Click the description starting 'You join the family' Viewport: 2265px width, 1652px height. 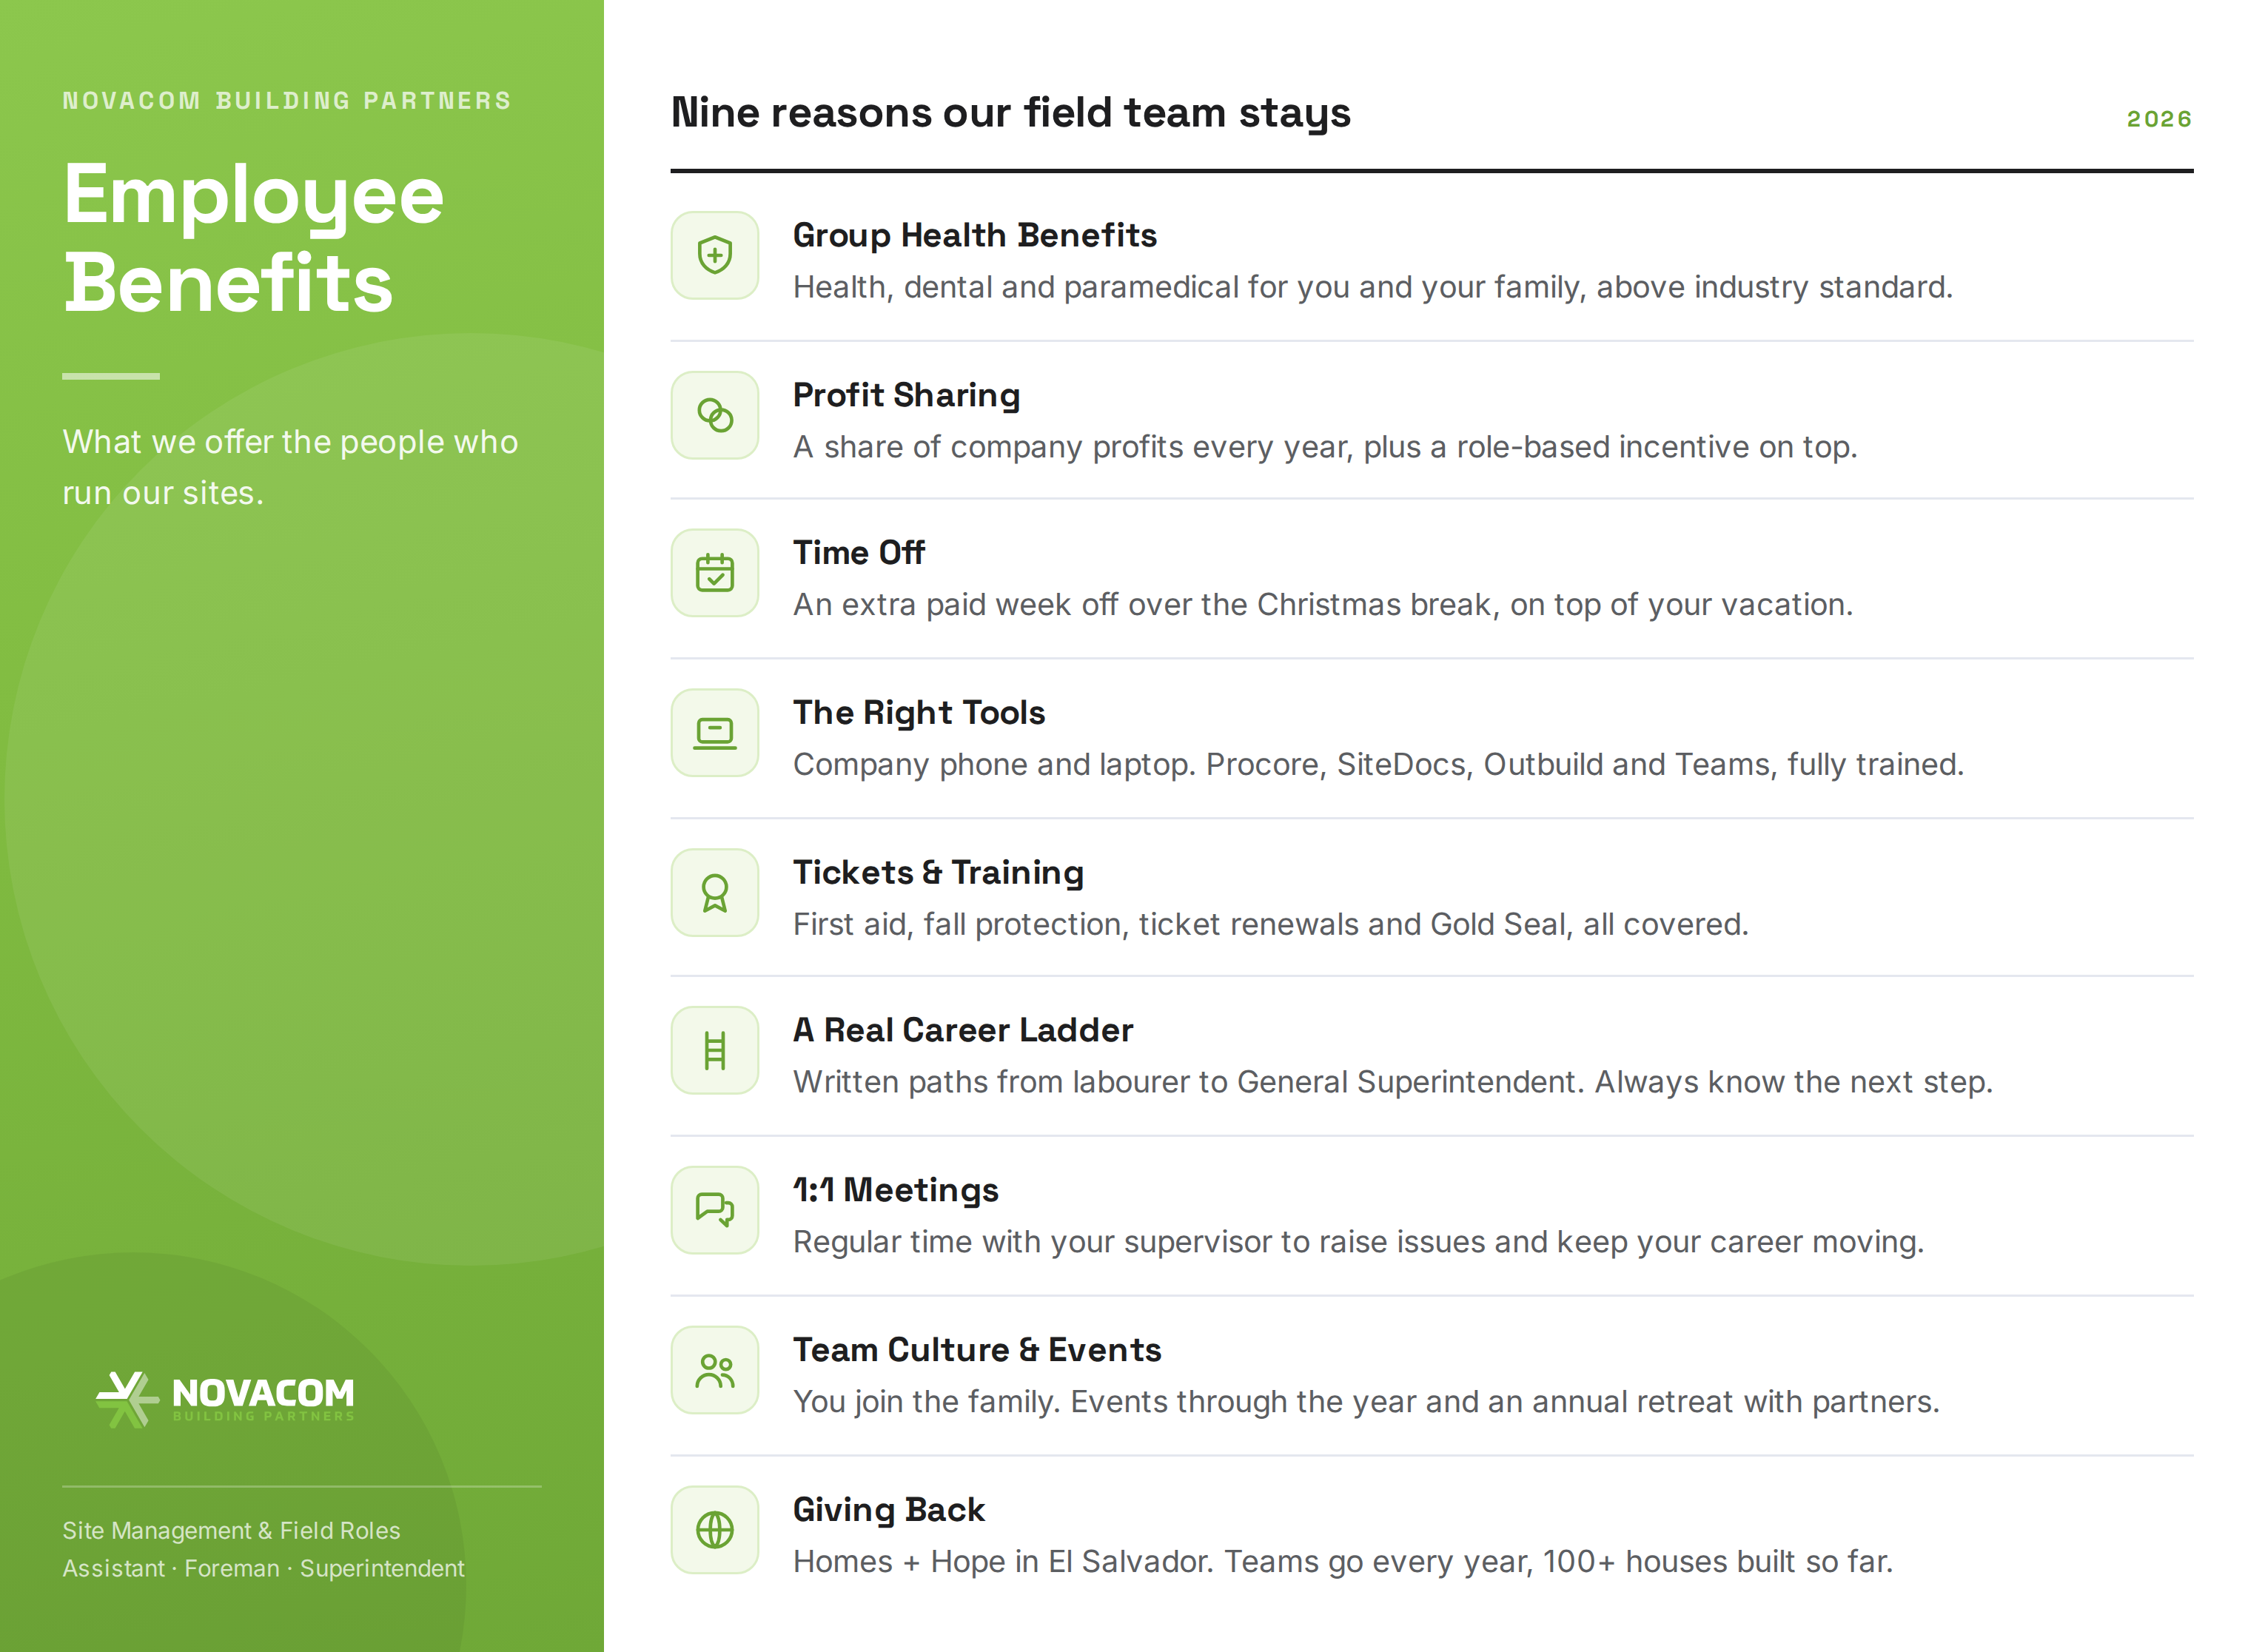coord(1366,1402)
